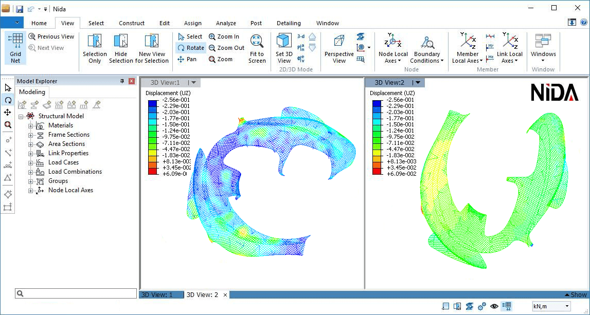Open the Analyze ribbon tab
This screenshot has width=590, height=315.
pos(226,23)
